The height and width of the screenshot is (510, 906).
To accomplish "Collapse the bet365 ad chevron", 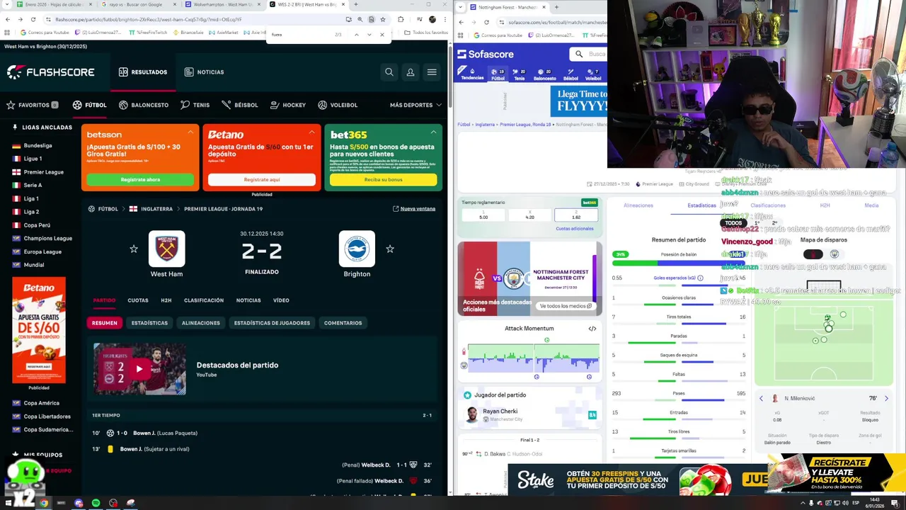I will coord(433,132).
